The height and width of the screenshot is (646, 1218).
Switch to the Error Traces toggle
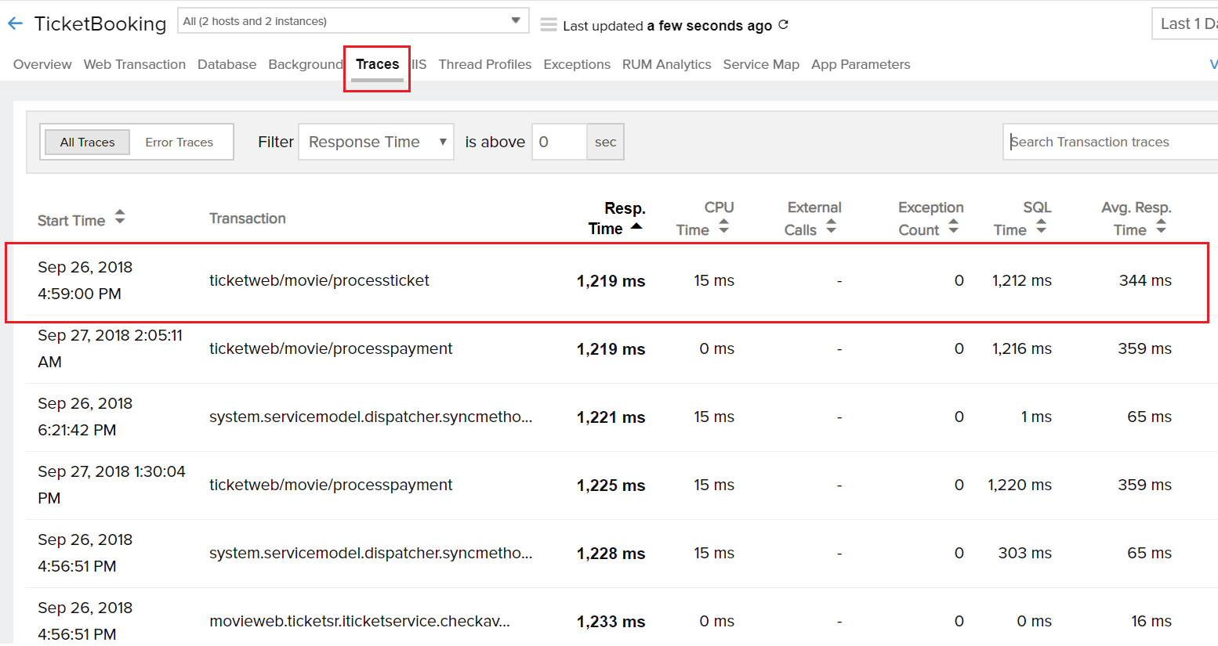[x=179, y=142]
